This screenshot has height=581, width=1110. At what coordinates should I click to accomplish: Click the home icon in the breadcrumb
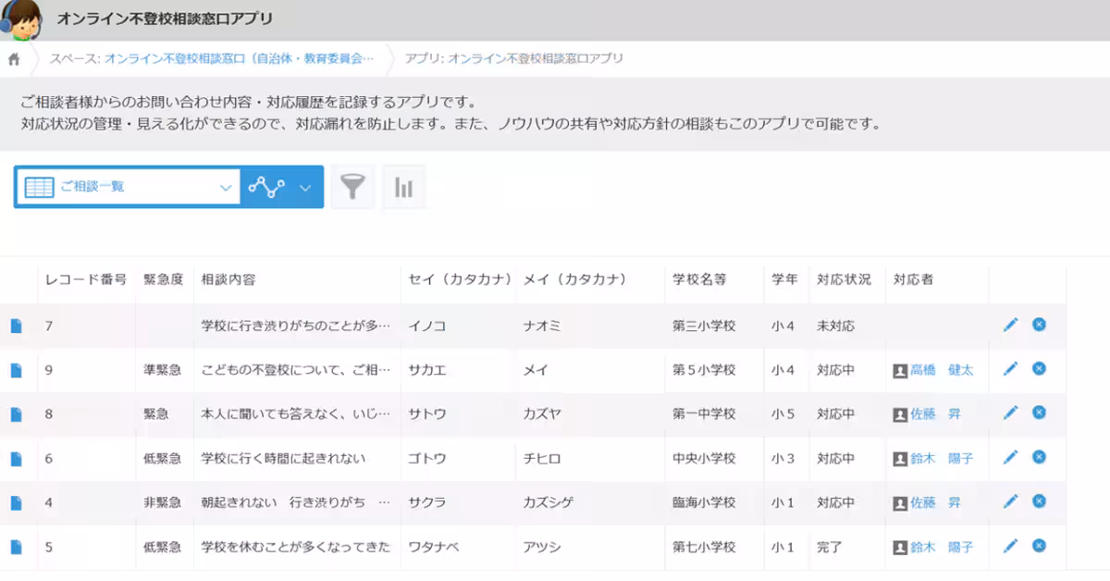[x=13, y=57]
